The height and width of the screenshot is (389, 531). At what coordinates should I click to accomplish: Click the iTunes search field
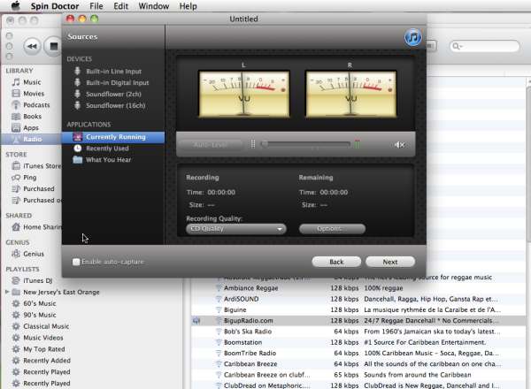[x=485, y=46]
